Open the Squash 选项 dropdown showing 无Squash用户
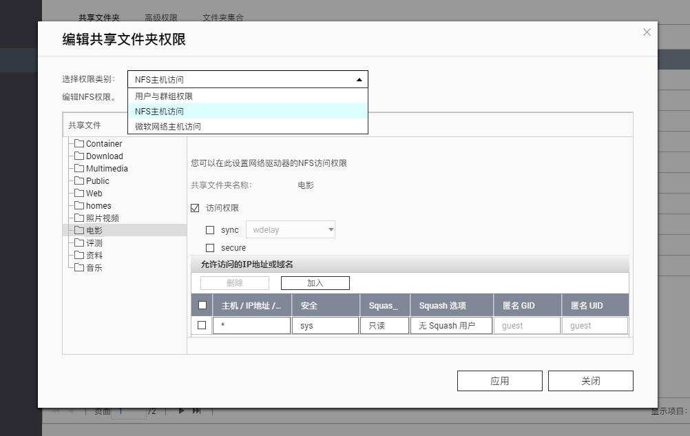Screen dimensions: 690x436 point(451,324)
